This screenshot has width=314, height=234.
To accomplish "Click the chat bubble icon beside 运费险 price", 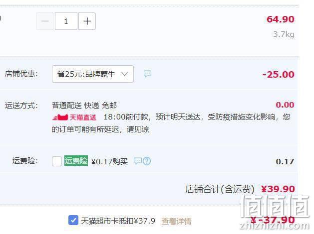I will pyautogui.click(x=138, y=161).
